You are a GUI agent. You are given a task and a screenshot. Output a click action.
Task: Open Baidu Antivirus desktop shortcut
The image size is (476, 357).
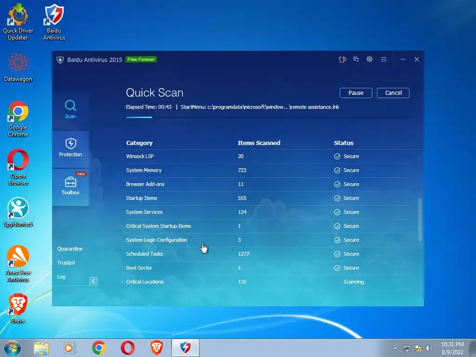click(x=54, y=22)
